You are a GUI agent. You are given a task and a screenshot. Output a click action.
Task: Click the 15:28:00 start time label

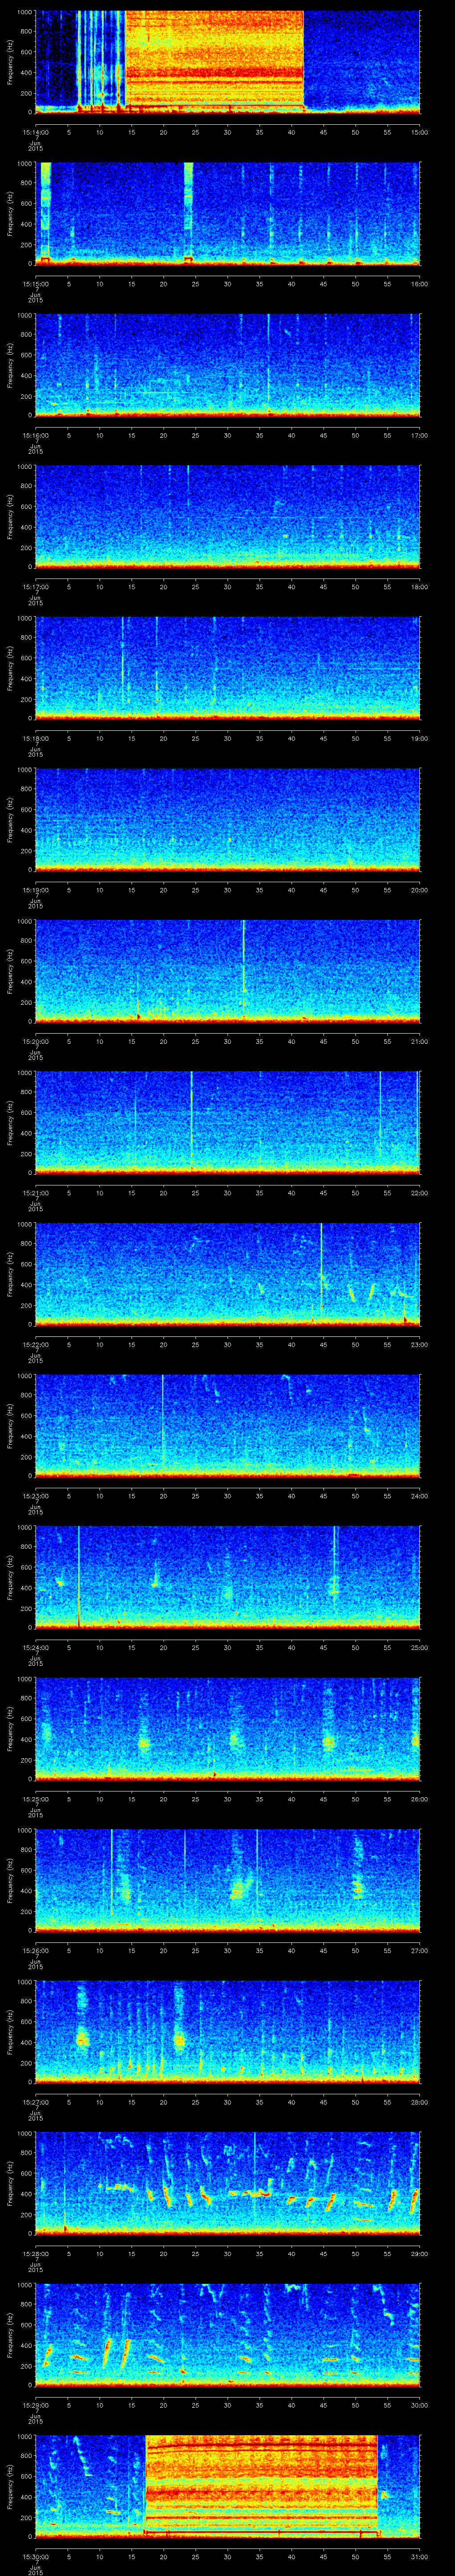(36, 2254)
